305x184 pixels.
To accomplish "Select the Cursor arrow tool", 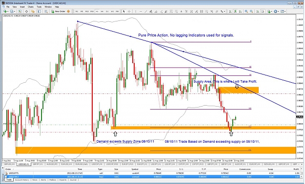I will point(124,12).
